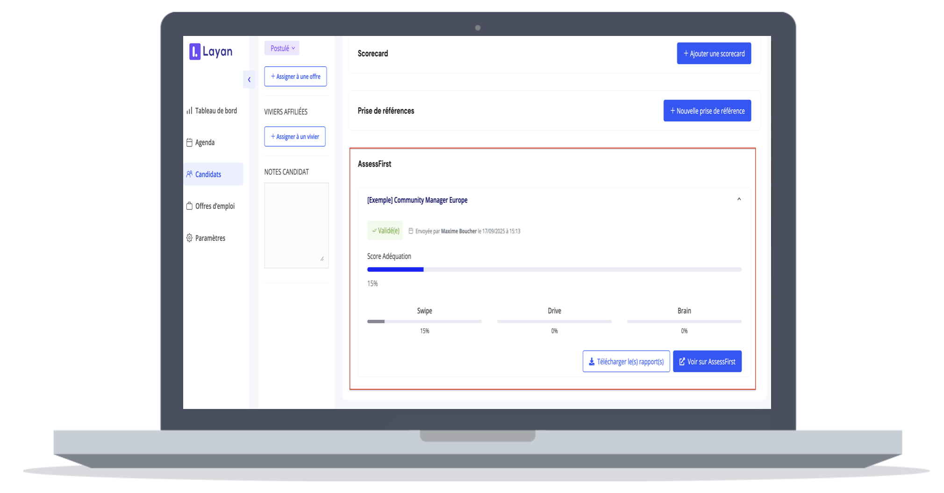Open the Agenda menu item

[200, 142]
